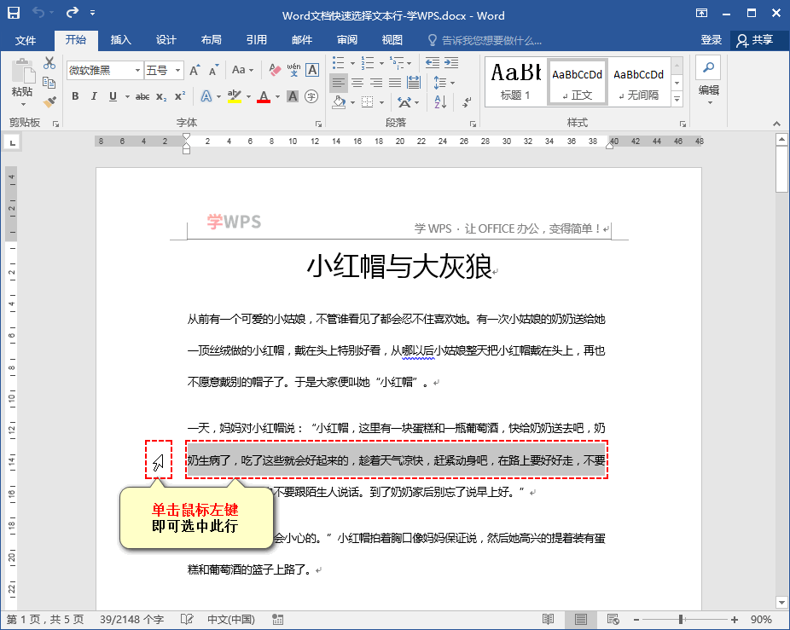
Task: Sort text with the A-Z sort icon
Action: (440, 102)
